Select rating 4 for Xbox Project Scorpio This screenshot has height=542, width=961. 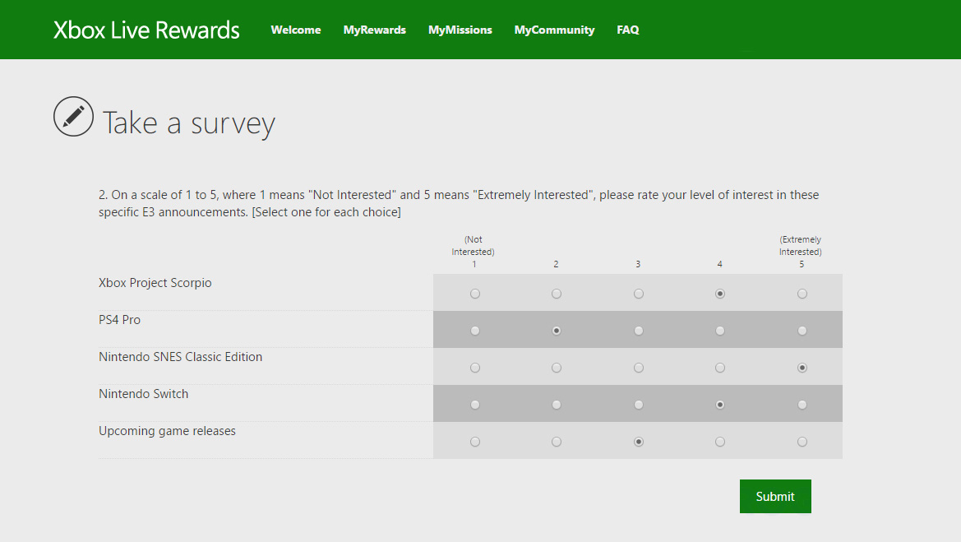[720, 294]
